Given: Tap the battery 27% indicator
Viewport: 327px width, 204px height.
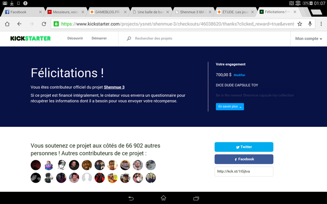Looking at the screenshot, I should (308, 3).
